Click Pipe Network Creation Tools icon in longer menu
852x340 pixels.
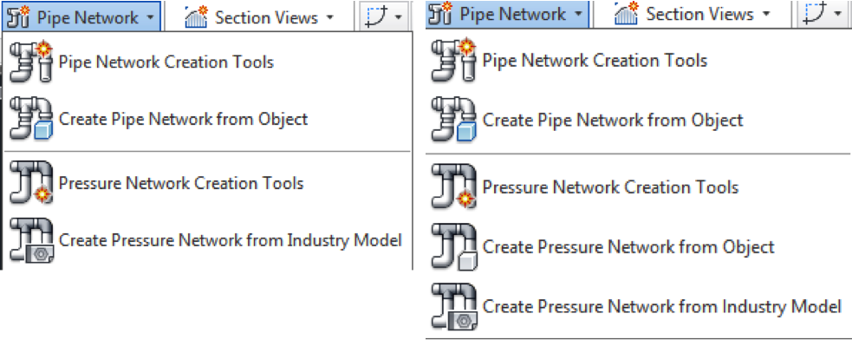[x=453, y=61]
